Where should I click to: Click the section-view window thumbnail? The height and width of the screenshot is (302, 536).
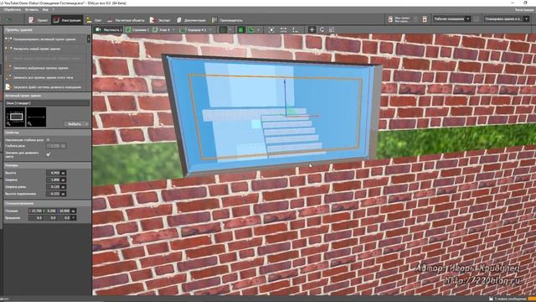[36, 117]
